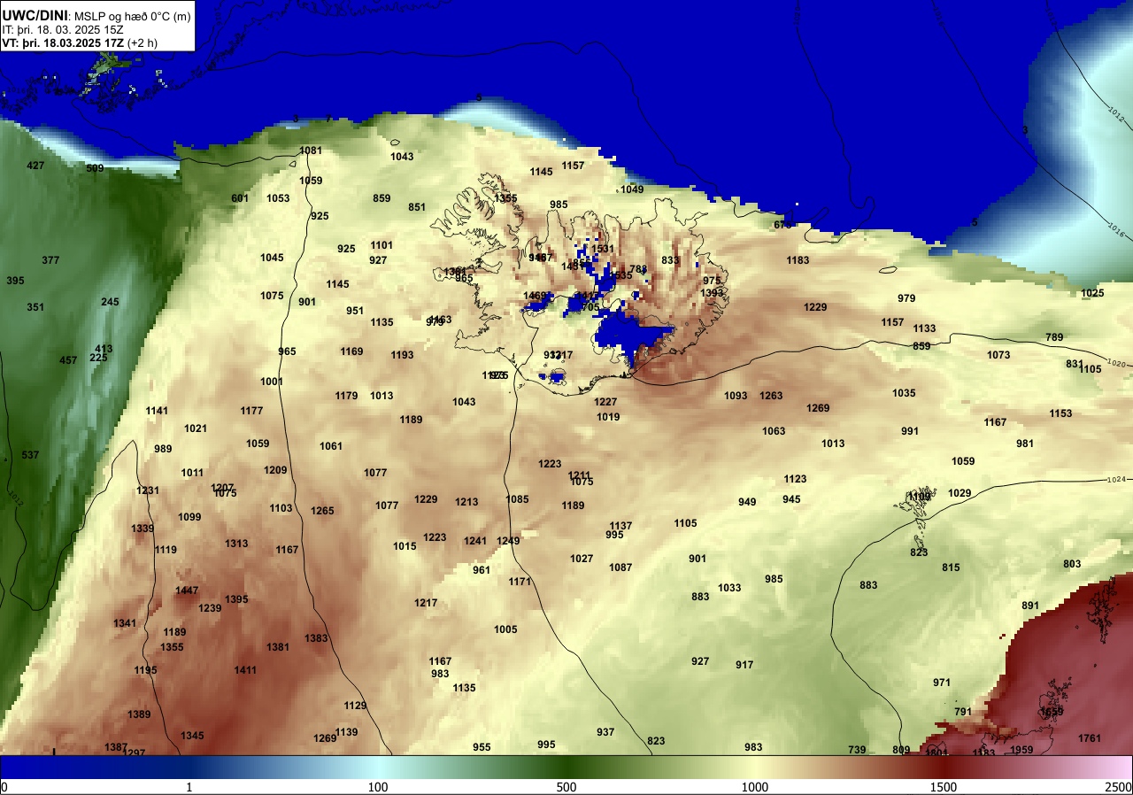The width and height of the screenshot is (1133, 795).
Task: Click the height value 1209
Action: tap(275, 470)
